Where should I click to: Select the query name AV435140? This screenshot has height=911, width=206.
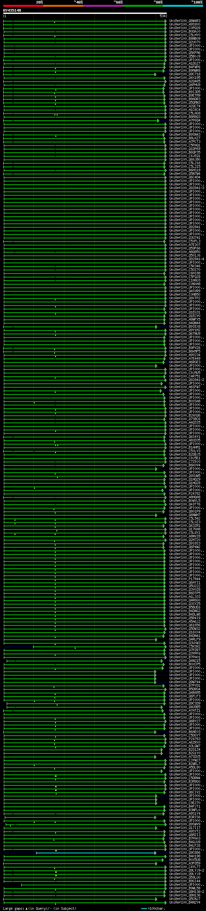12,11
